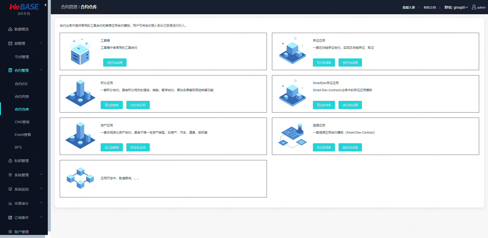The image size is (488, 238).
Task: Click 导出到IDE for 积分应用
Action: pyautogui.click(x=112, y=105)
